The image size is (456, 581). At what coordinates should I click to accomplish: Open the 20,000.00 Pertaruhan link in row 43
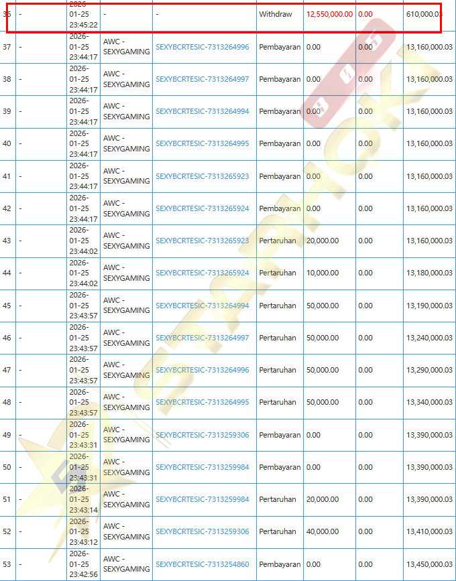pos(202,241)
